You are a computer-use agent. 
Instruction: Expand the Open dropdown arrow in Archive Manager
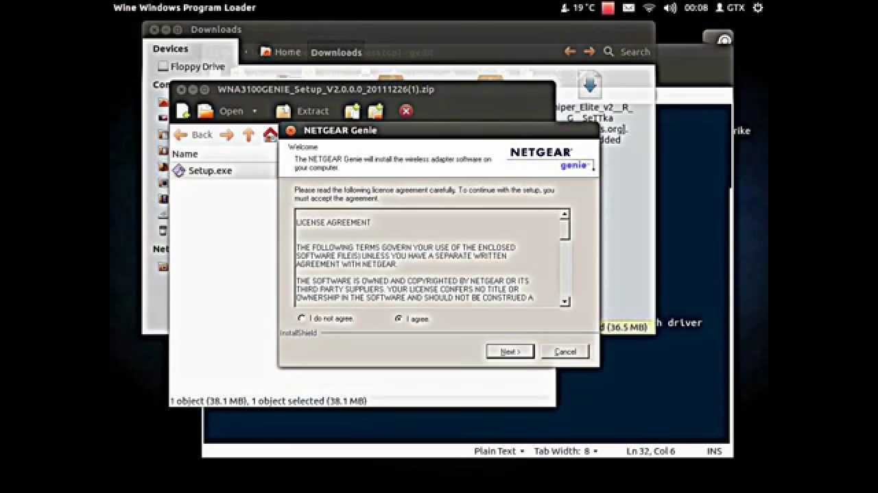(x=254, y=111)
